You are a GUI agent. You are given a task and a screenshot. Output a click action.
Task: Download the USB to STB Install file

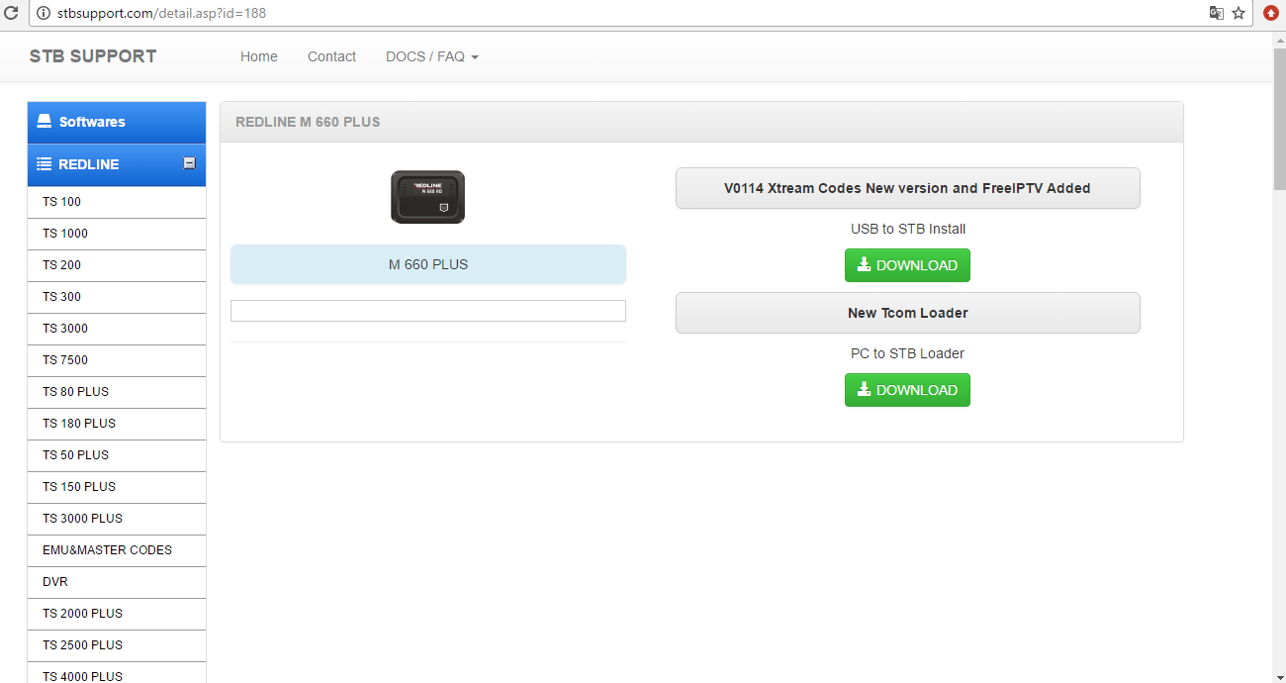[x=907, y=265]
